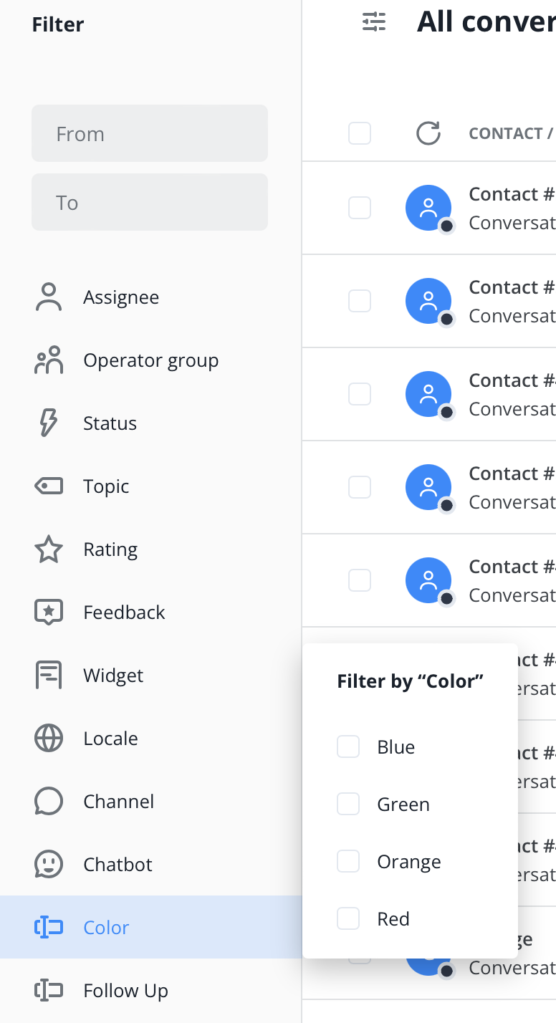Click the Status lightning bolt icon
Image resolution: width=556 pixels, height=1023 pixels.
49,423
